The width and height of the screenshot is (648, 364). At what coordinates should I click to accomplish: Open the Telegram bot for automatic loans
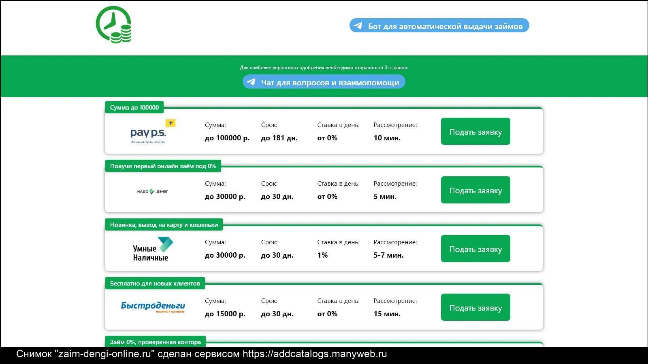coord(439,25)
